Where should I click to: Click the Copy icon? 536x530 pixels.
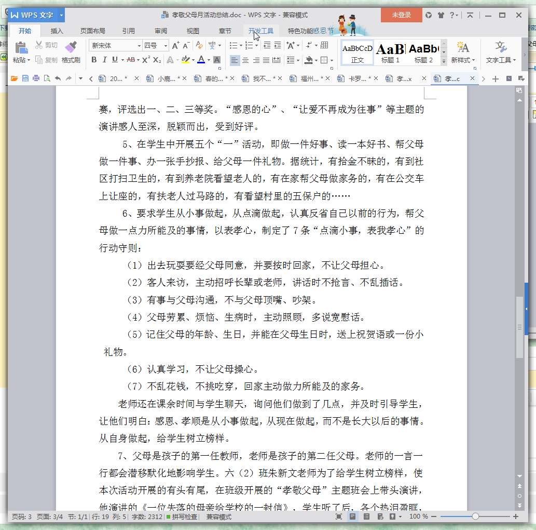click(39, 60)
